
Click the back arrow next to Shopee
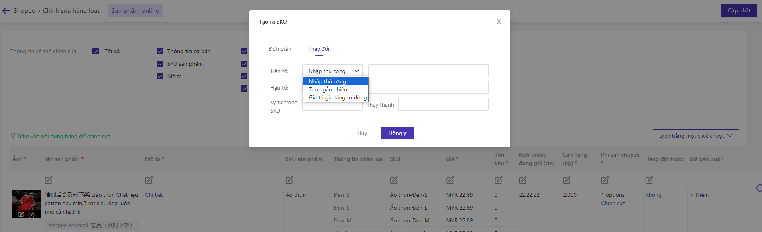click(x=6, y=11)
